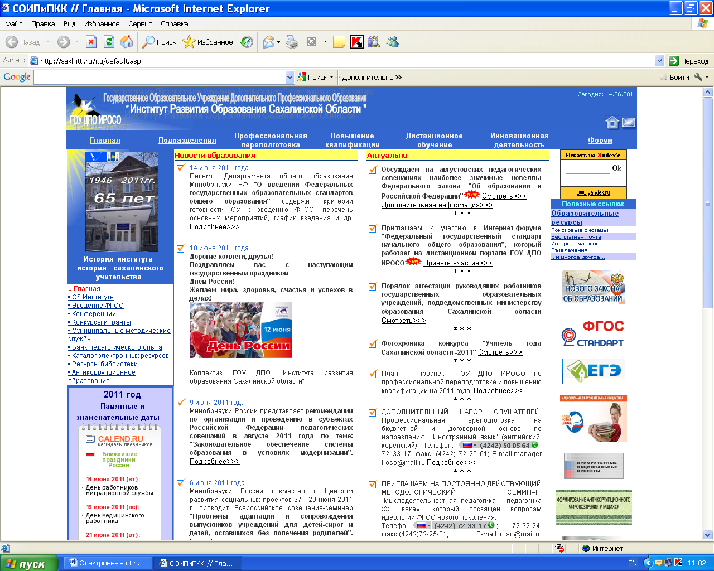The height and width of the screenshot is (571, 714).
Task: Open the ЕГЭ banner image
Action: (x=594, y=371)
